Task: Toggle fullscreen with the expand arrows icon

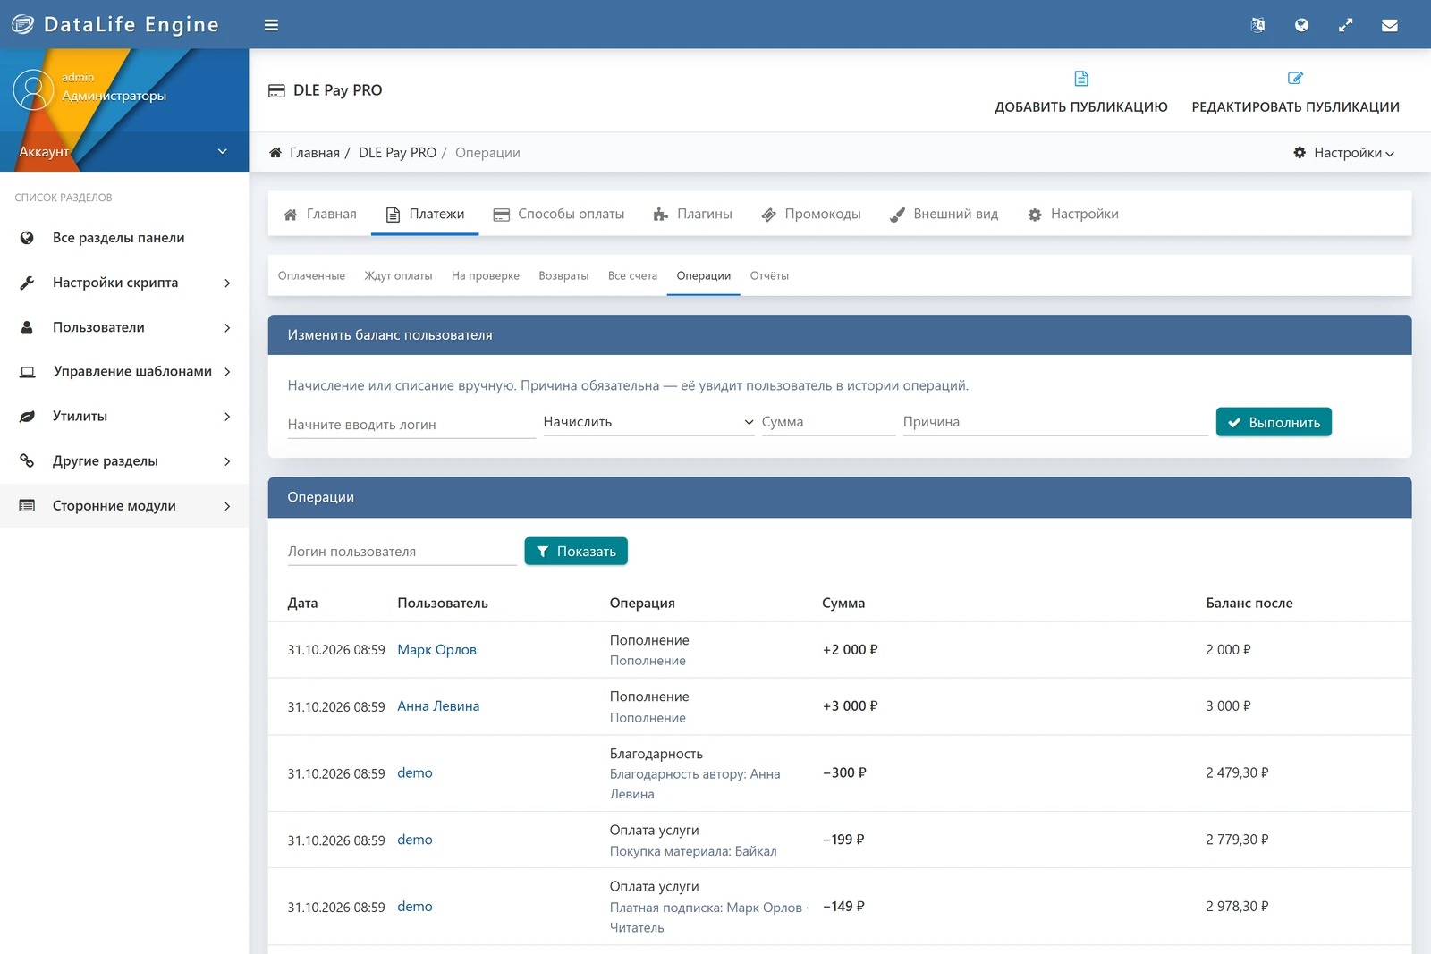Action: [1345, 25]
